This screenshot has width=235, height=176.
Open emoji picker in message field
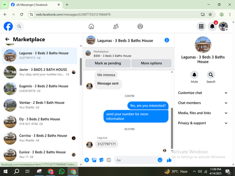coord(160,160)
